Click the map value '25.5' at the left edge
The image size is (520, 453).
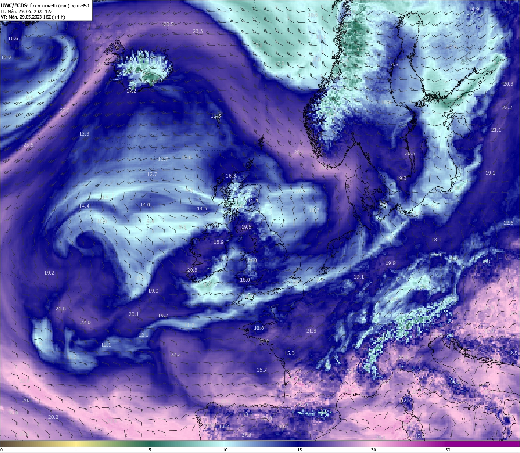point(28,145)
